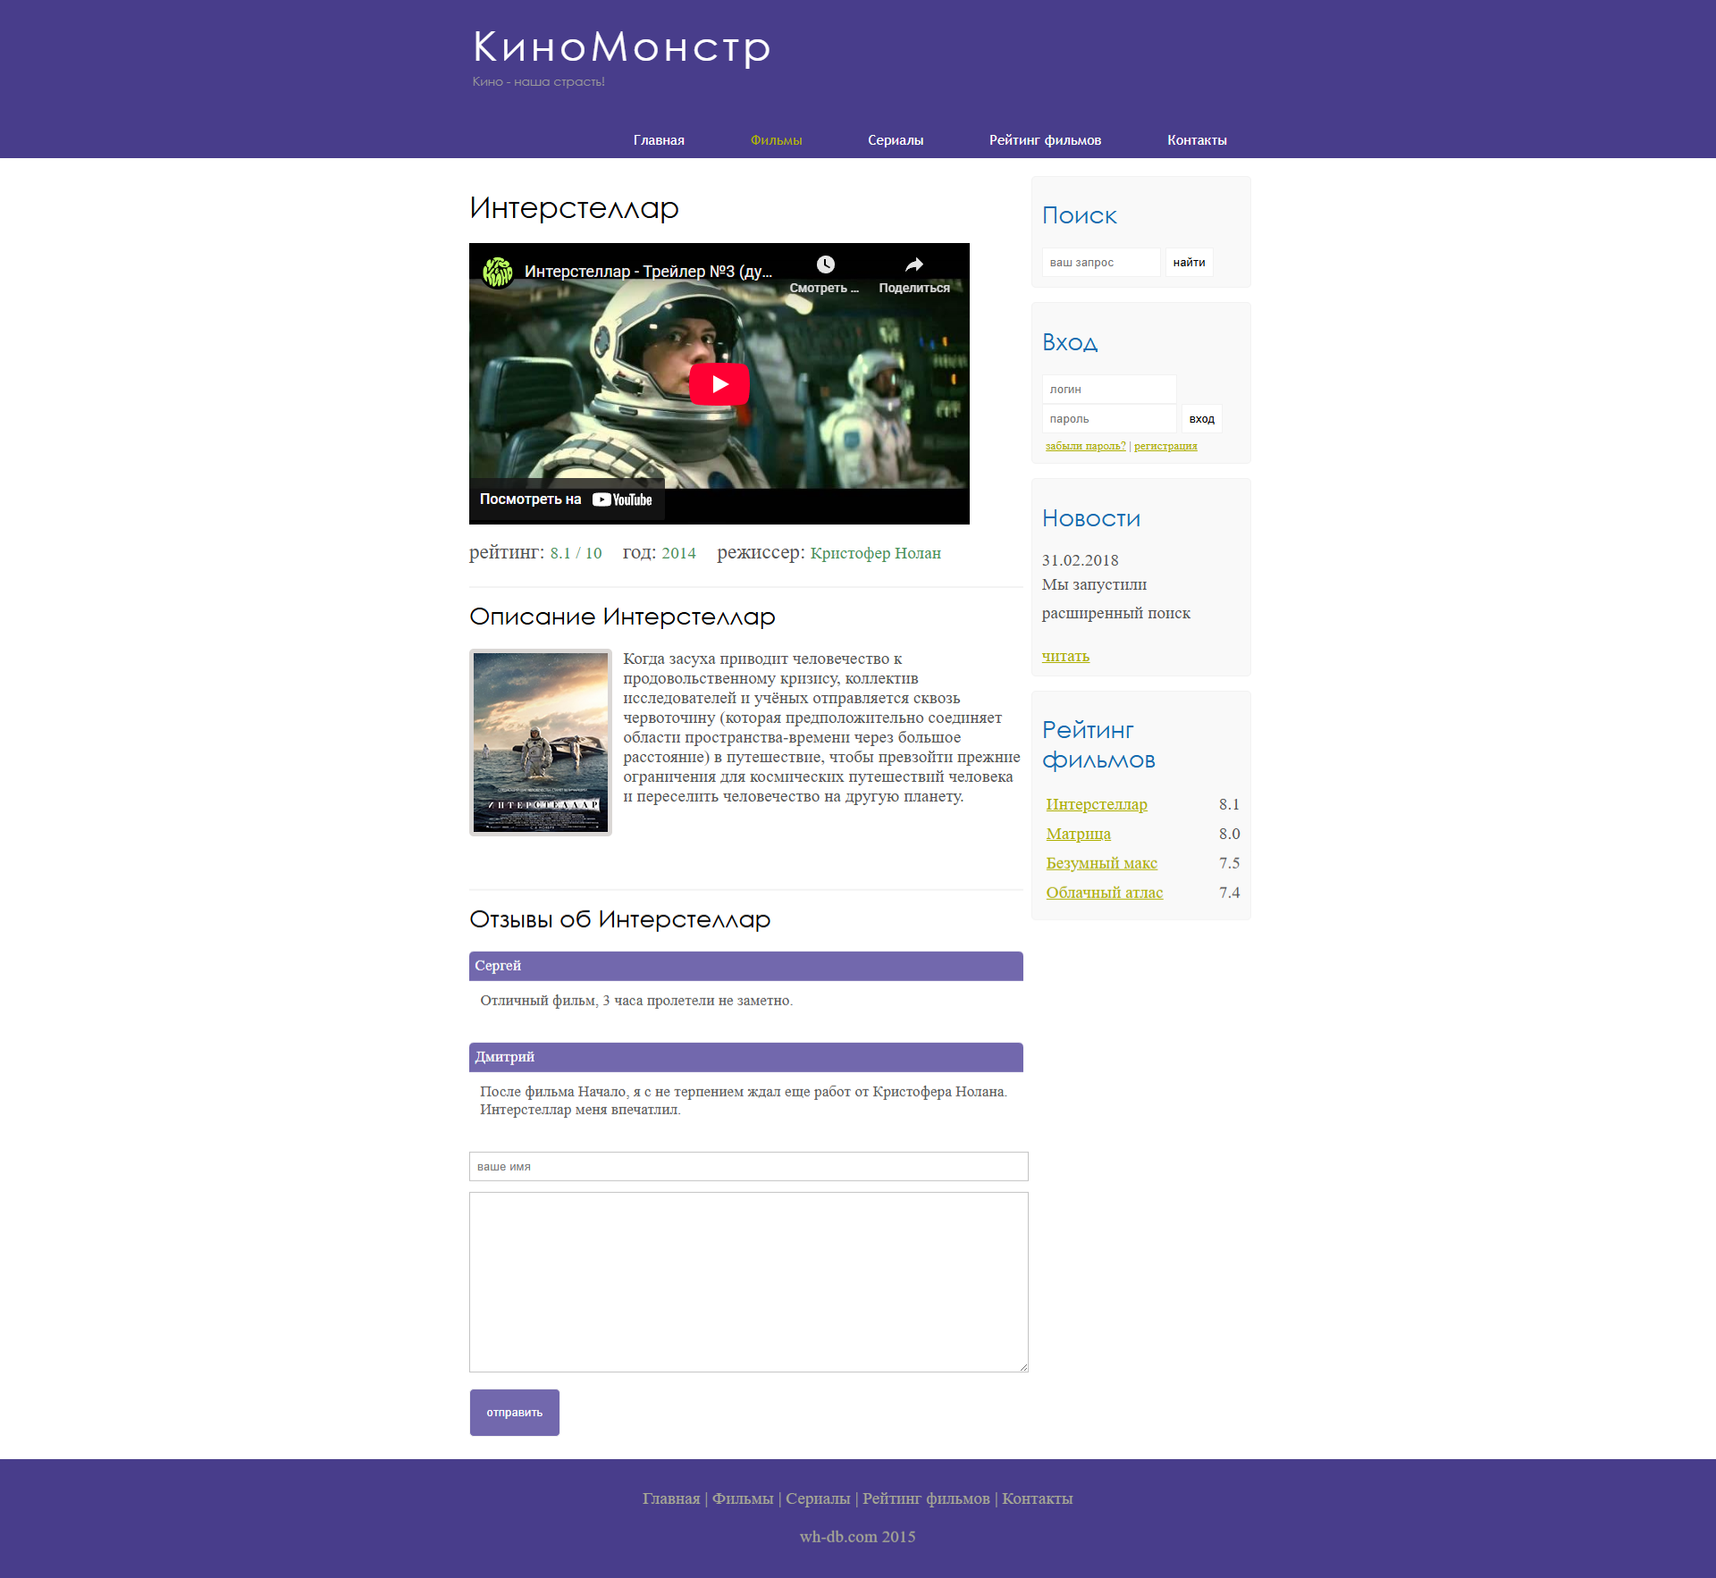Image resolution: width=1716 pixels, height=1578 pixels.
Task: Focus the 'ваше имя' review field
Action: pos(748,1167)
